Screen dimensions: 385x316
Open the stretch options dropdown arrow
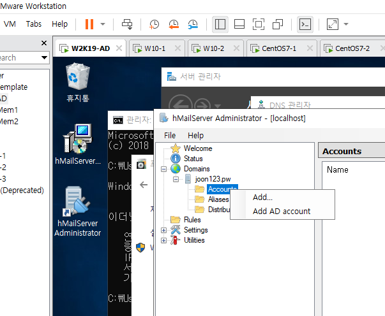tap(346, 24)
